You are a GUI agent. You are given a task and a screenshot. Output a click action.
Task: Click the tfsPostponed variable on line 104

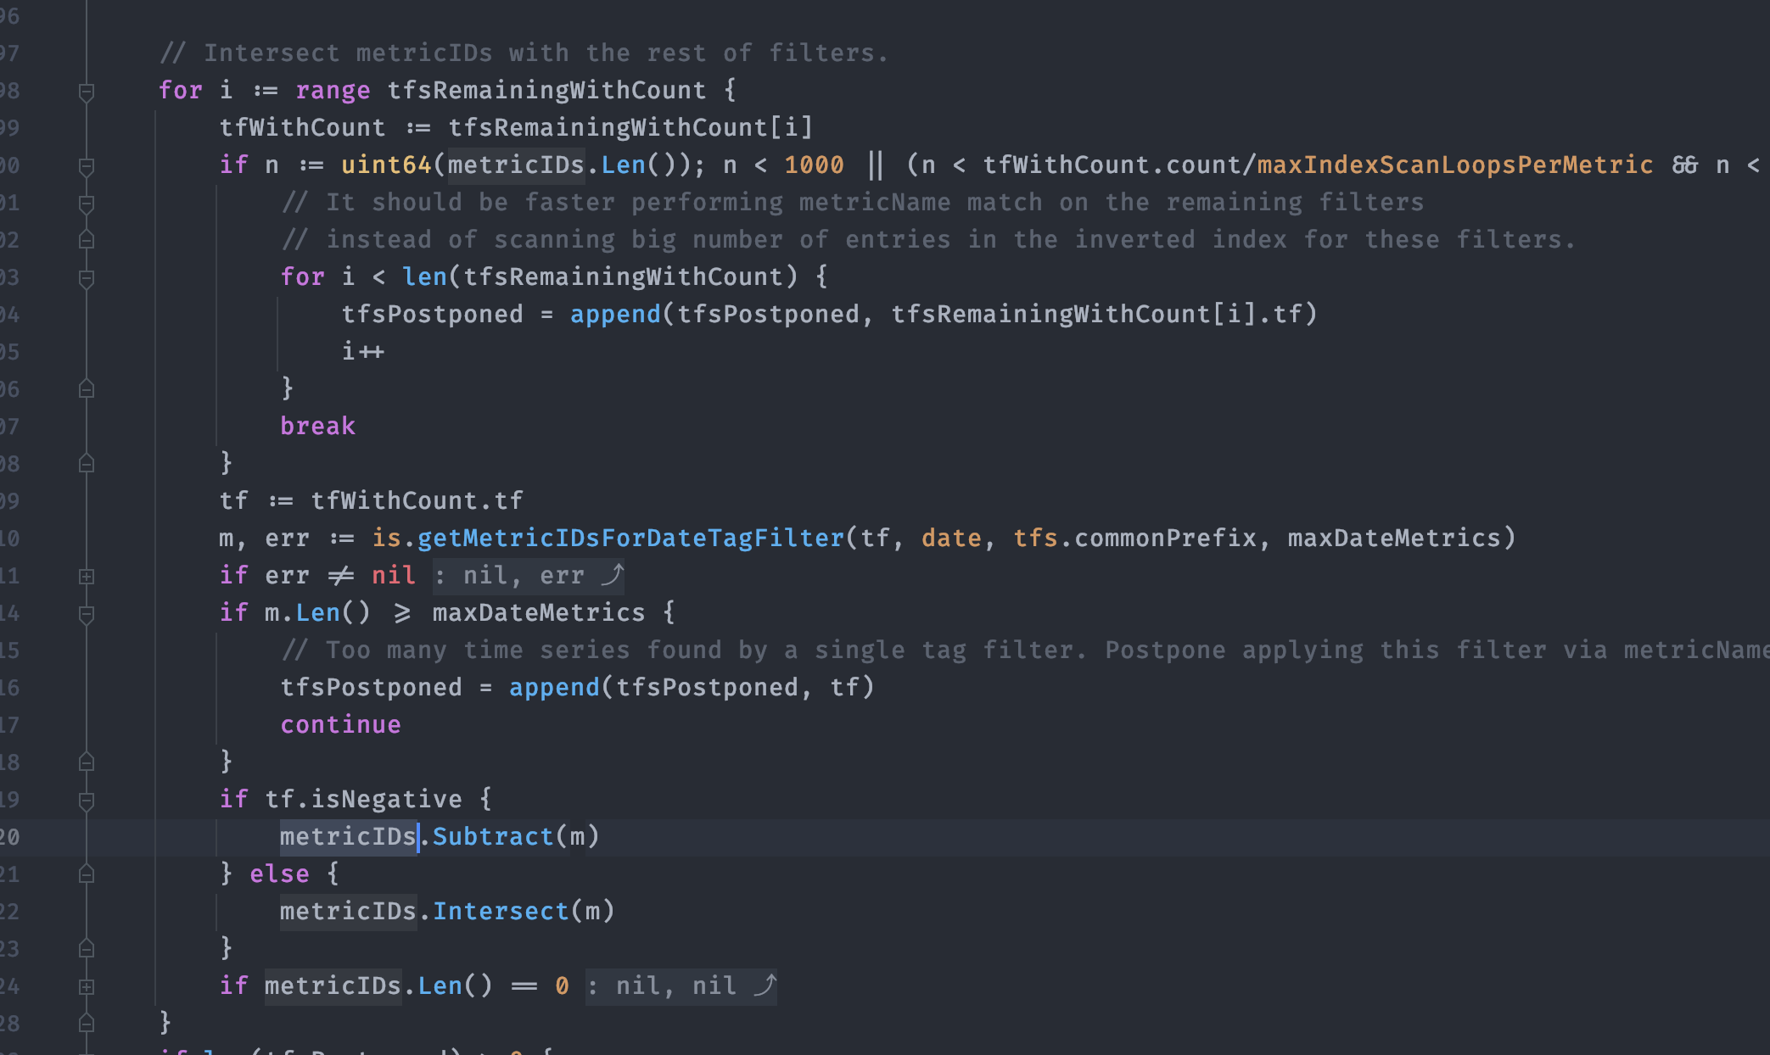tap(433, 313)
